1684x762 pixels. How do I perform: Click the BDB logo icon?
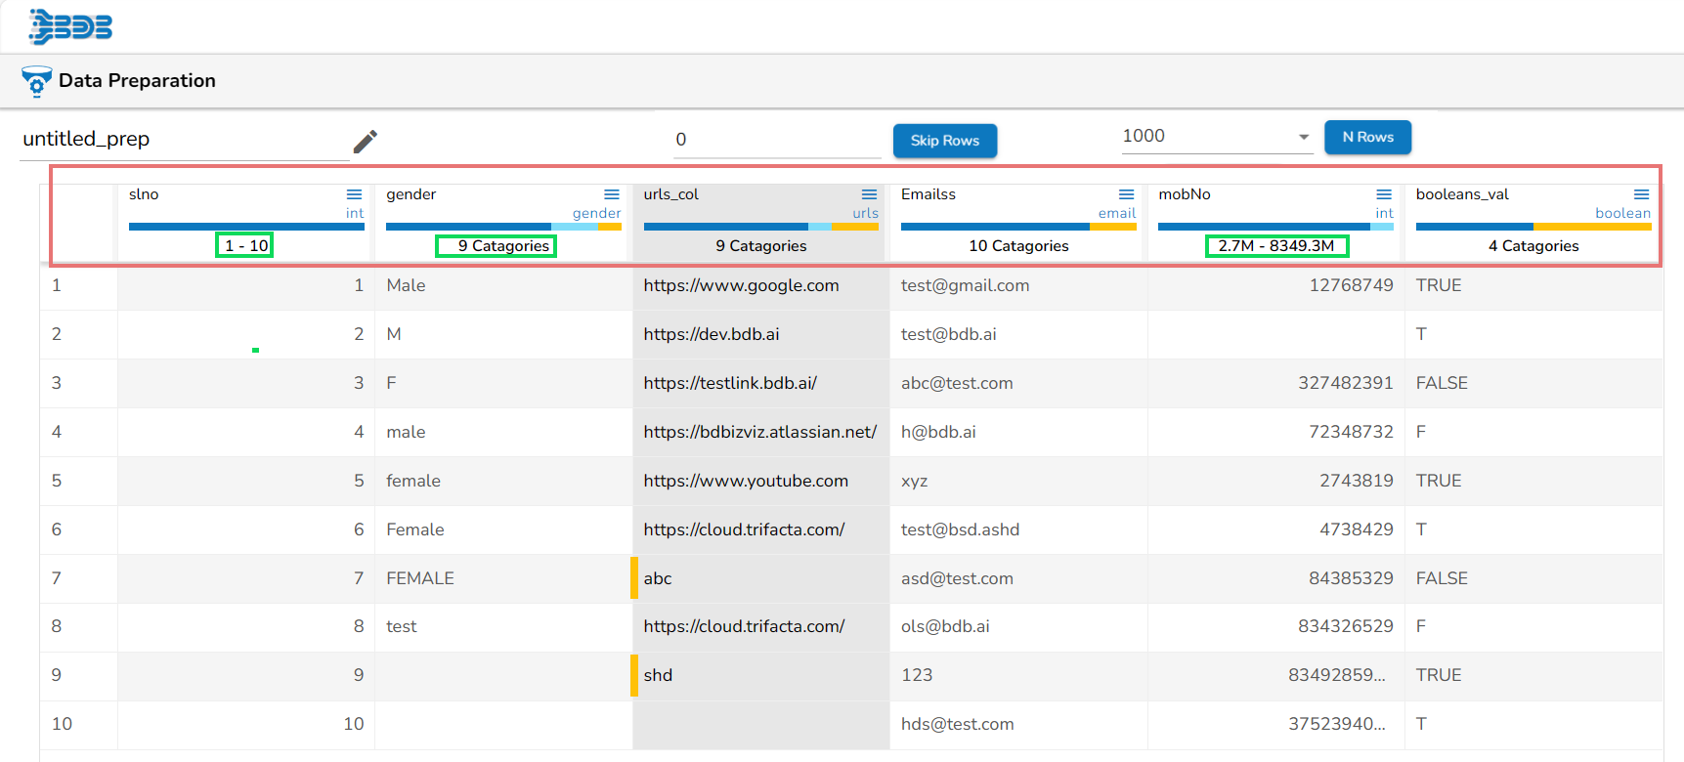[x=70, y=26]
